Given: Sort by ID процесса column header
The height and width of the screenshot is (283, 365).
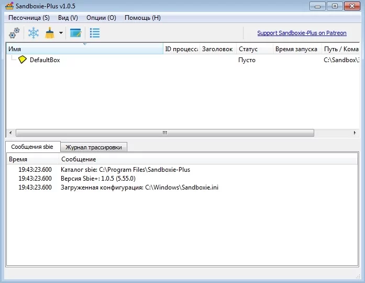Looking at the screenshot, I should [181, 49].
